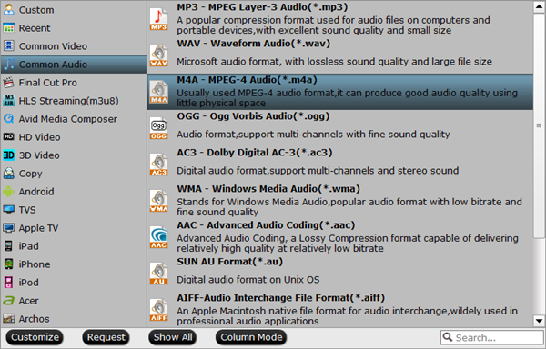Click the format list scroll down arrow
This screenshot has width=546, height=349.
pos(539,321)
